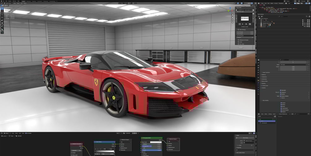Expand Background Display in Easy HDRI panel
Viewport: 311px width, 156px height.
(x=244, y=40)
